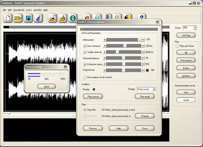Open the Soundtrack menu
203x147 pixels.
point(19,10)
